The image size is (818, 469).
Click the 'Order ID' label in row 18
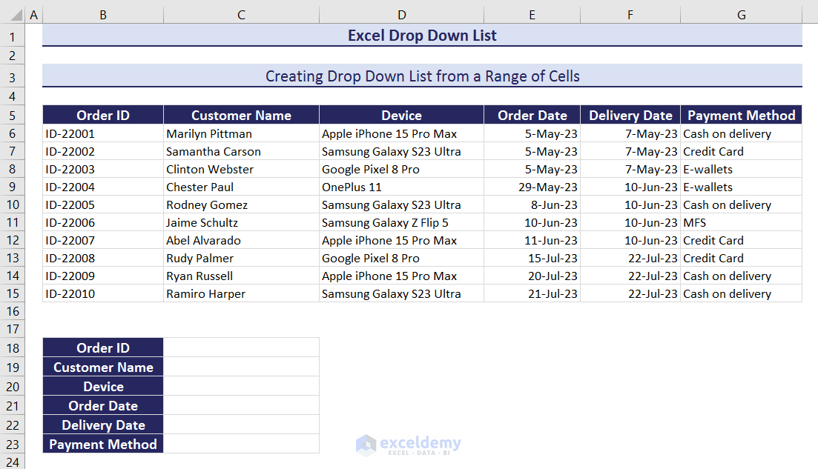point(103,347)
